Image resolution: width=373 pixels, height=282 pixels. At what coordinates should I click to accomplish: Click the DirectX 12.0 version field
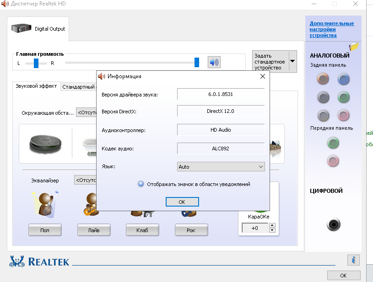pos(221,111)
